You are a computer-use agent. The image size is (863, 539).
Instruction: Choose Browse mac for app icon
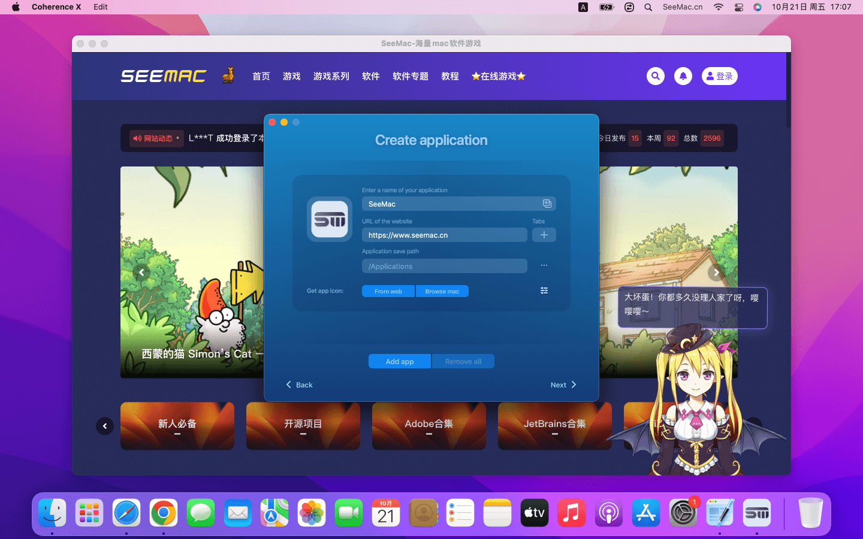click(442, 291)
